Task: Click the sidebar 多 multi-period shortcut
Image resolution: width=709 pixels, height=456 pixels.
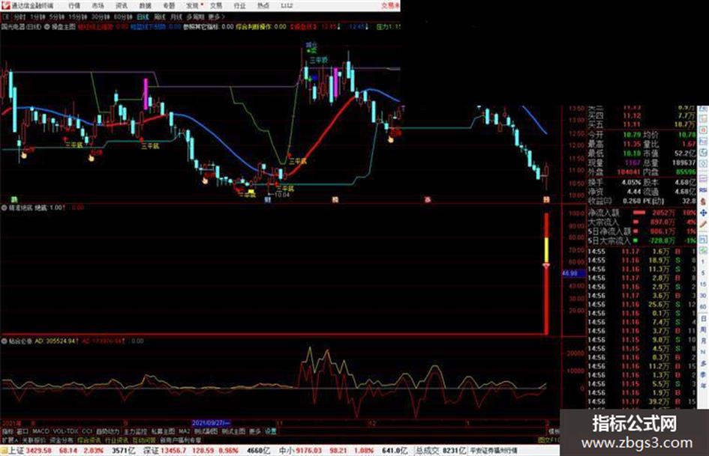Action: (x=703, y=363)
